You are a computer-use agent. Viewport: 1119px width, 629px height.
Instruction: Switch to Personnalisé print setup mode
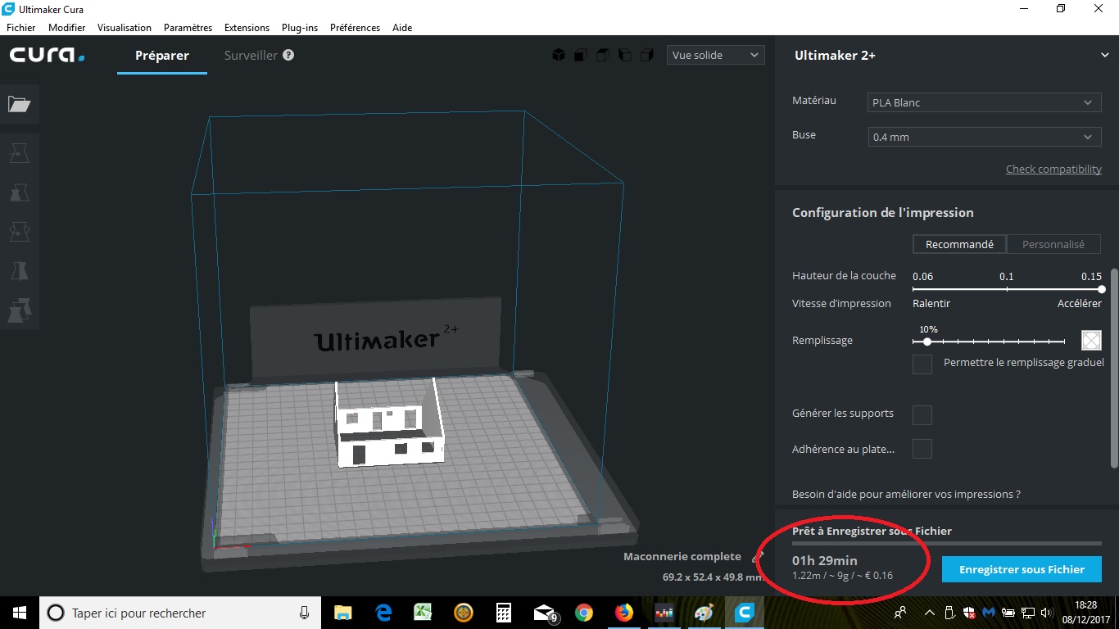1053,244
